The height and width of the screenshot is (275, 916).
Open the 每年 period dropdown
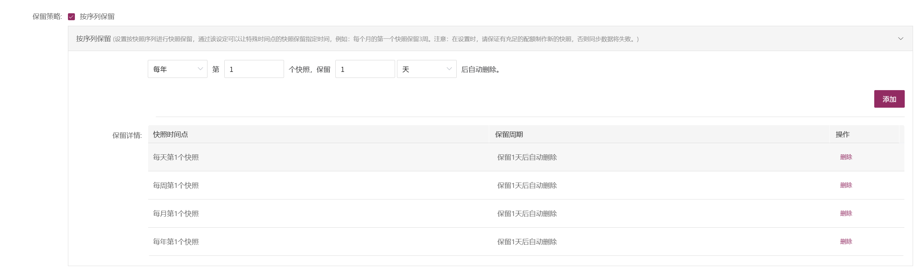tap(177, 69)
